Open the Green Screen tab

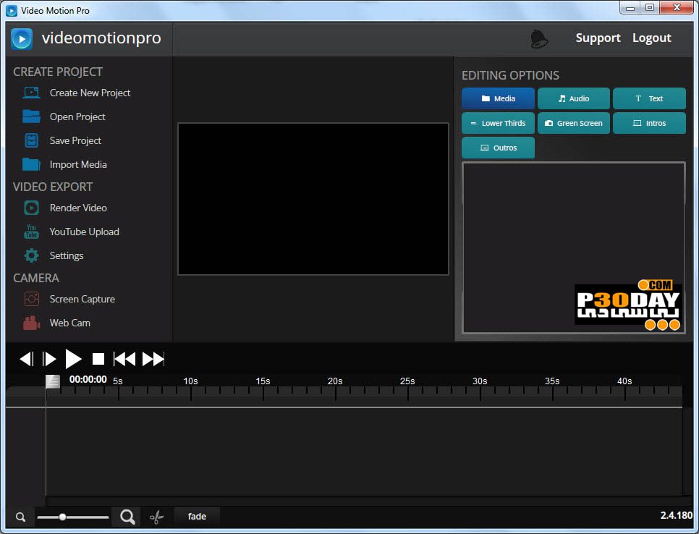tap(574, 123)
